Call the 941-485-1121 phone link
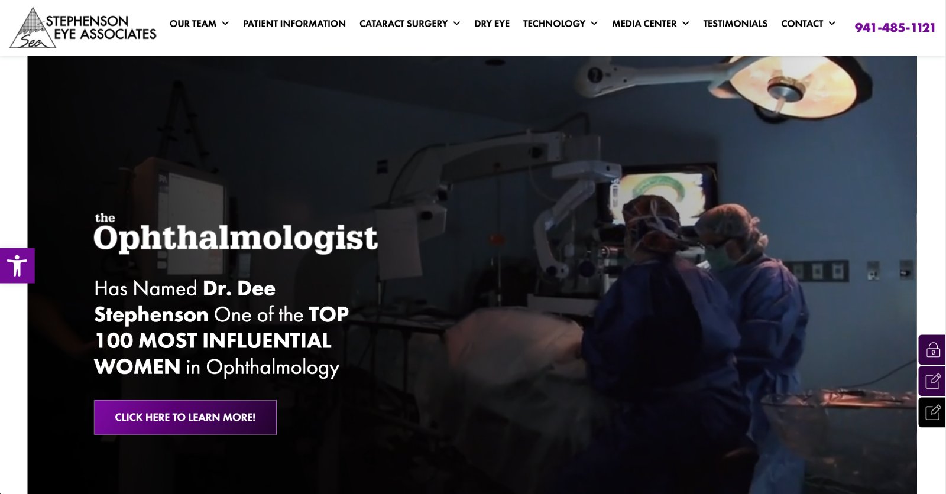The height and width of the screenshot is (494, 946). coord(895,28)
